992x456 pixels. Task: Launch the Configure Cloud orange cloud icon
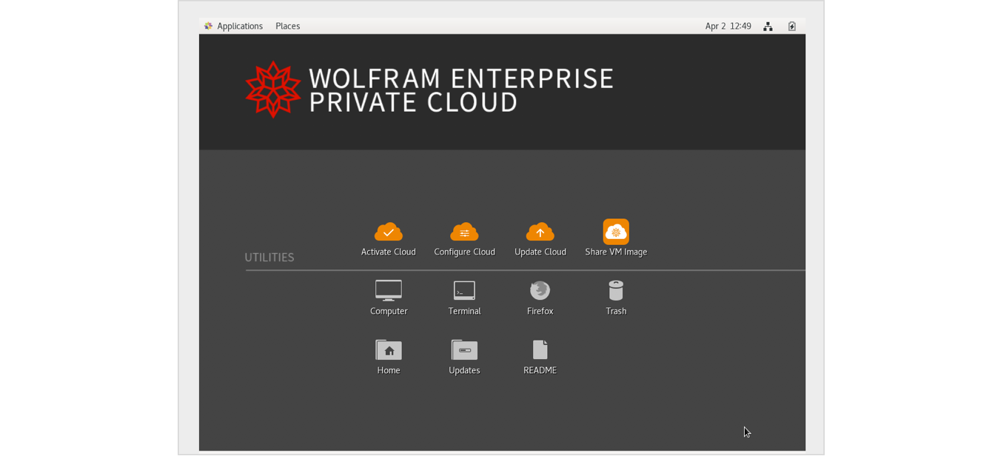(464, 232)
